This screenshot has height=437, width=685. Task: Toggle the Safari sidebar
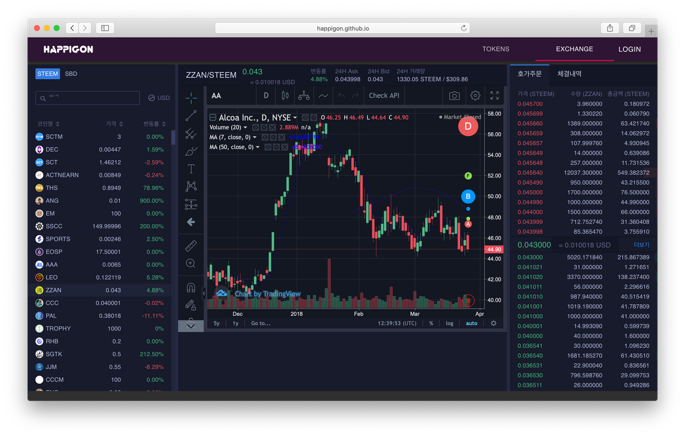click(105, 28)
